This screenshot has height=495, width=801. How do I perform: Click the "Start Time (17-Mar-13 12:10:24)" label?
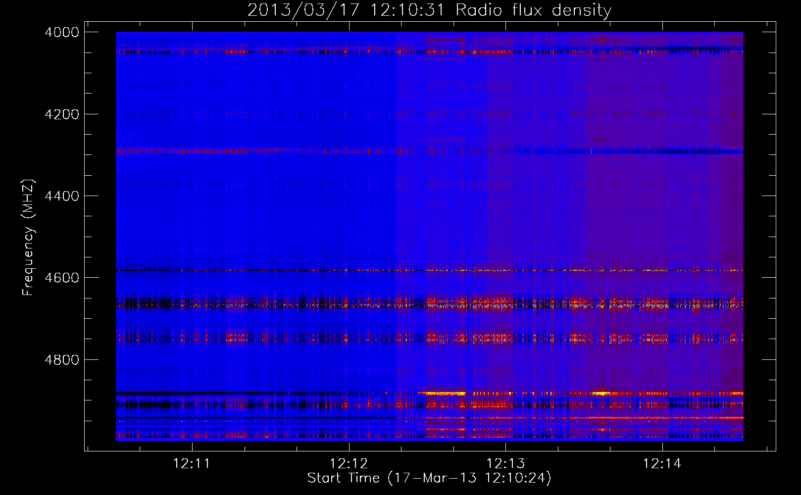tap(429, 478)
